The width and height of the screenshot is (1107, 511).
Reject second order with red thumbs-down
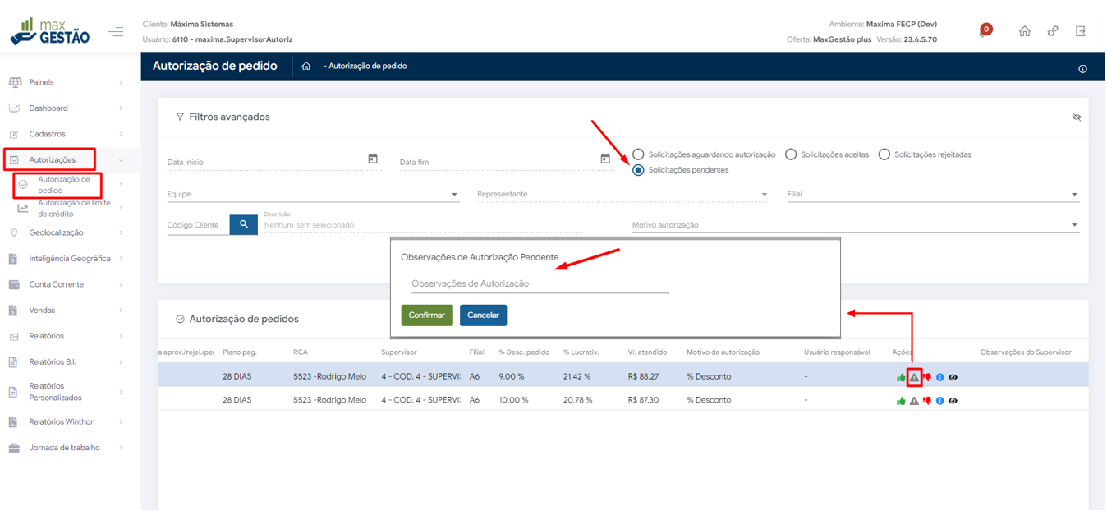pos(927,401)
